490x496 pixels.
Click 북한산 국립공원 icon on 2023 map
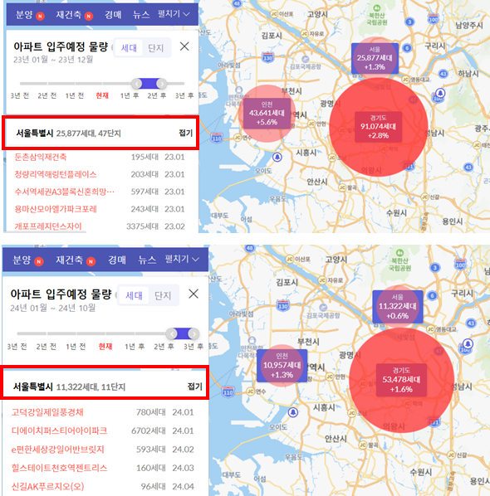(376, 8)
